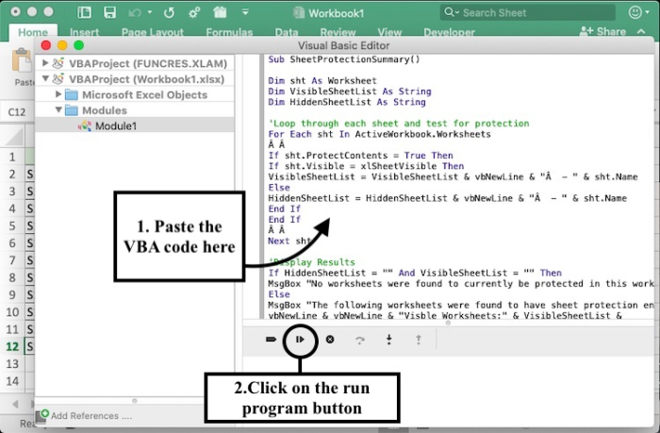Open the Undo history dropdown arrow
Screen dimensions: 660x433
[149, 12]
